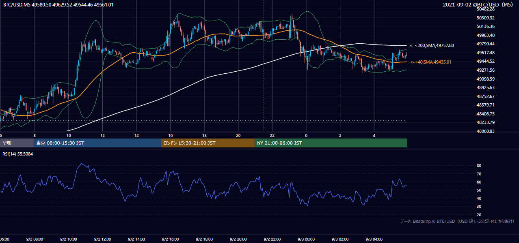Select the 40 SMA label reading 49435.01

pos(431,62)
